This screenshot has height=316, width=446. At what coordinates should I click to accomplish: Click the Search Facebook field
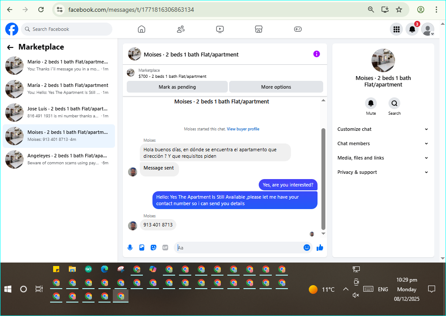click(67, 29)
